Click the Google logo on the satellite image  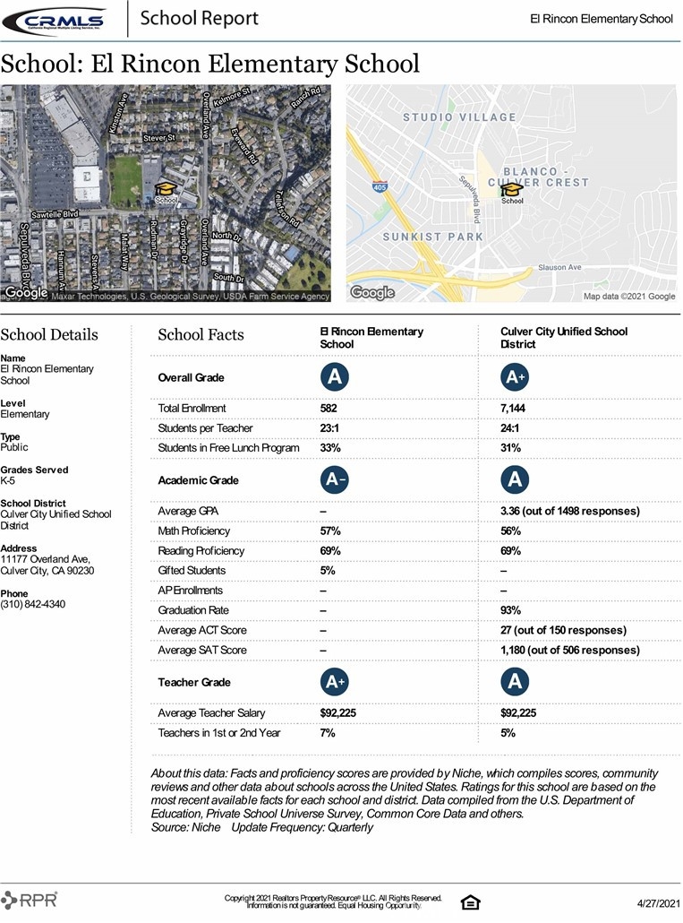coord(26,293)
